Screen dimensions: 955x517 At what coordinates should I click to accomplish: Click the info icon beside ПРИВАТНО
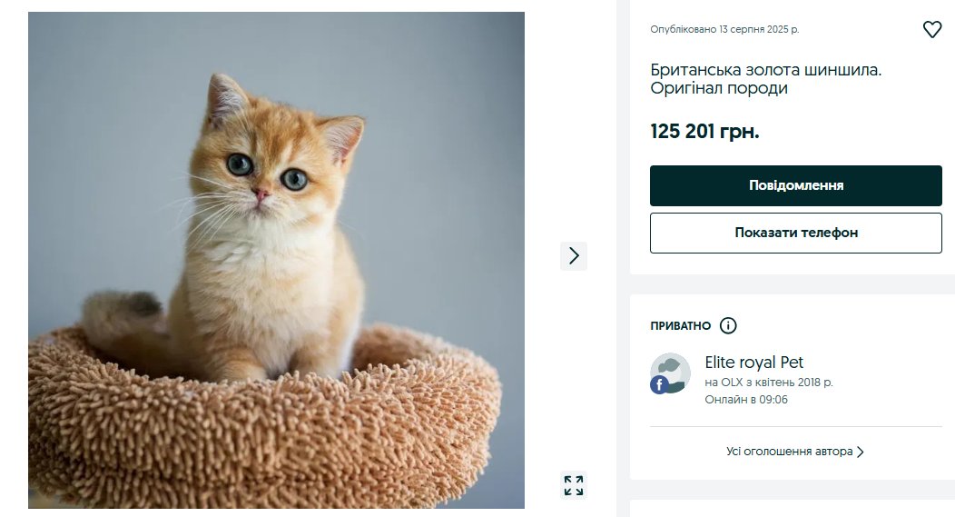point(728,325)
